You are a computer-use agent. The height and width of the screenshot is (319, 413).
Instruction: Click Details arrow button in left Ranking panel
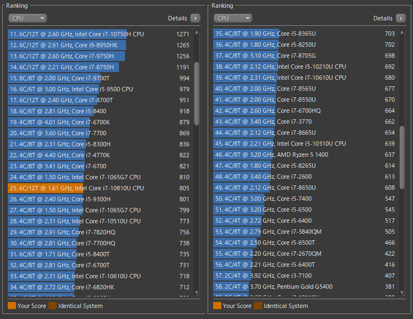point(195,18)
